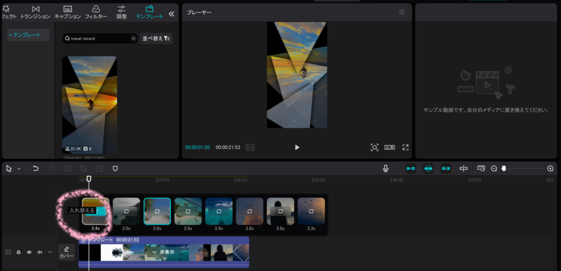Click the カバー cover button
561x271 pixels.
pyautogui.click(x=66, y=252)
